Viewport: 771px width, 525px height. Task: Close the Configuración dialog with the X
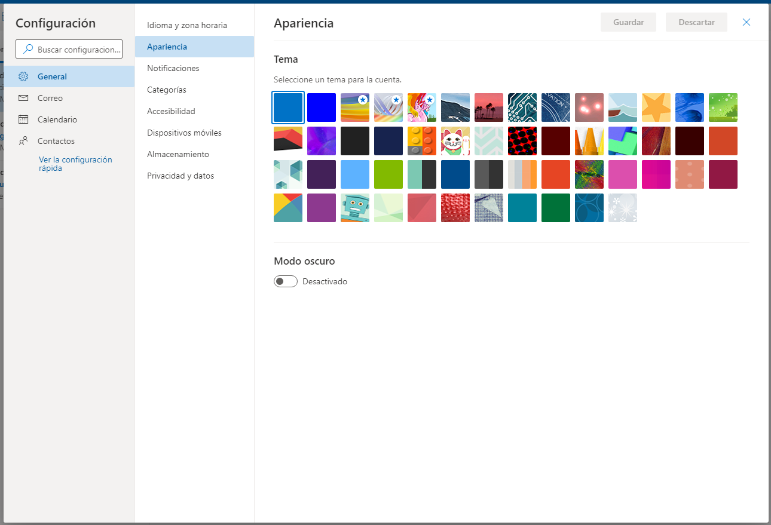746,22
